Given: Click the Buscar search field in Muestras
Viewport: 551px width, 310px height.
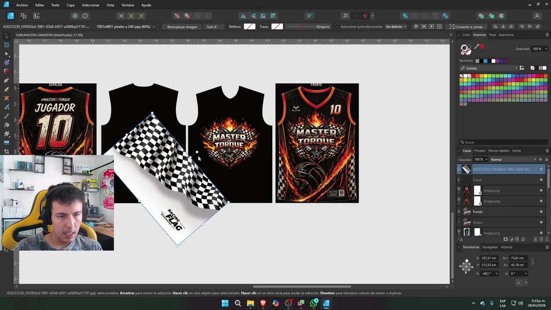Looking at the screenshot, I should click(x=503, y=142).
